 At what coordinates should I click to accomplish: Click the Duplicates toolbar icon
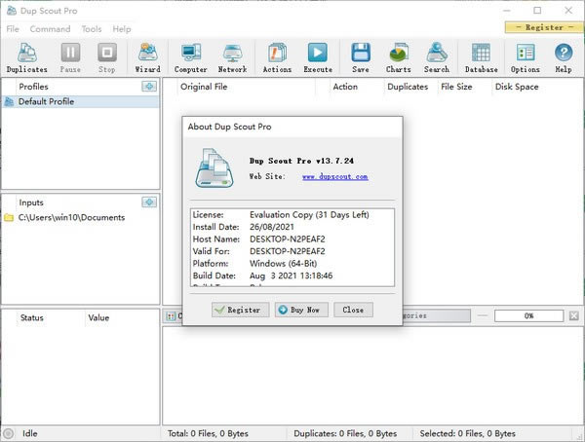(x=27, y=57)
